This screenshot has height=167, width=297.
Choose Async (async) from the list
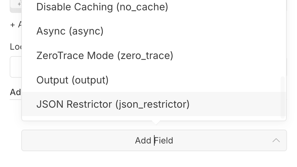tap(70, 31)
